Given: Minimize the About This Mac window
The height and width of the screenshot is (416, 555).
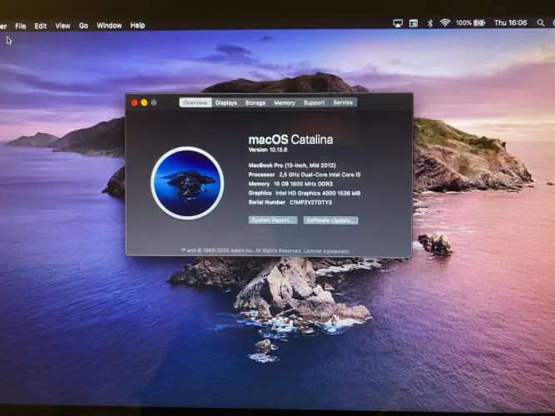Looking at the screenshot, I should (x=144, y=102).
